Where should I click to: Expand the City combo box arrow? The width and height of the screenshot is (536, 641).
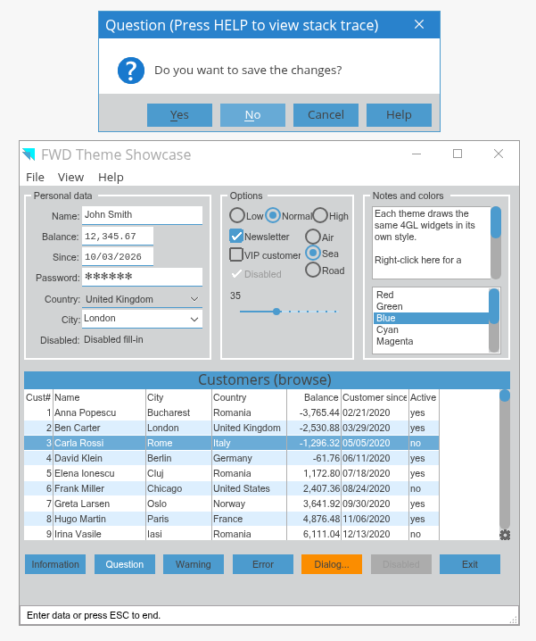click(x=194, y=320)
